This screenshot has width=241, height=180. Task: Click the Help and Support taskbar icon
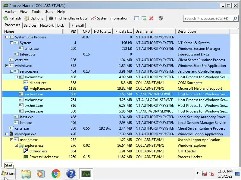71,174
